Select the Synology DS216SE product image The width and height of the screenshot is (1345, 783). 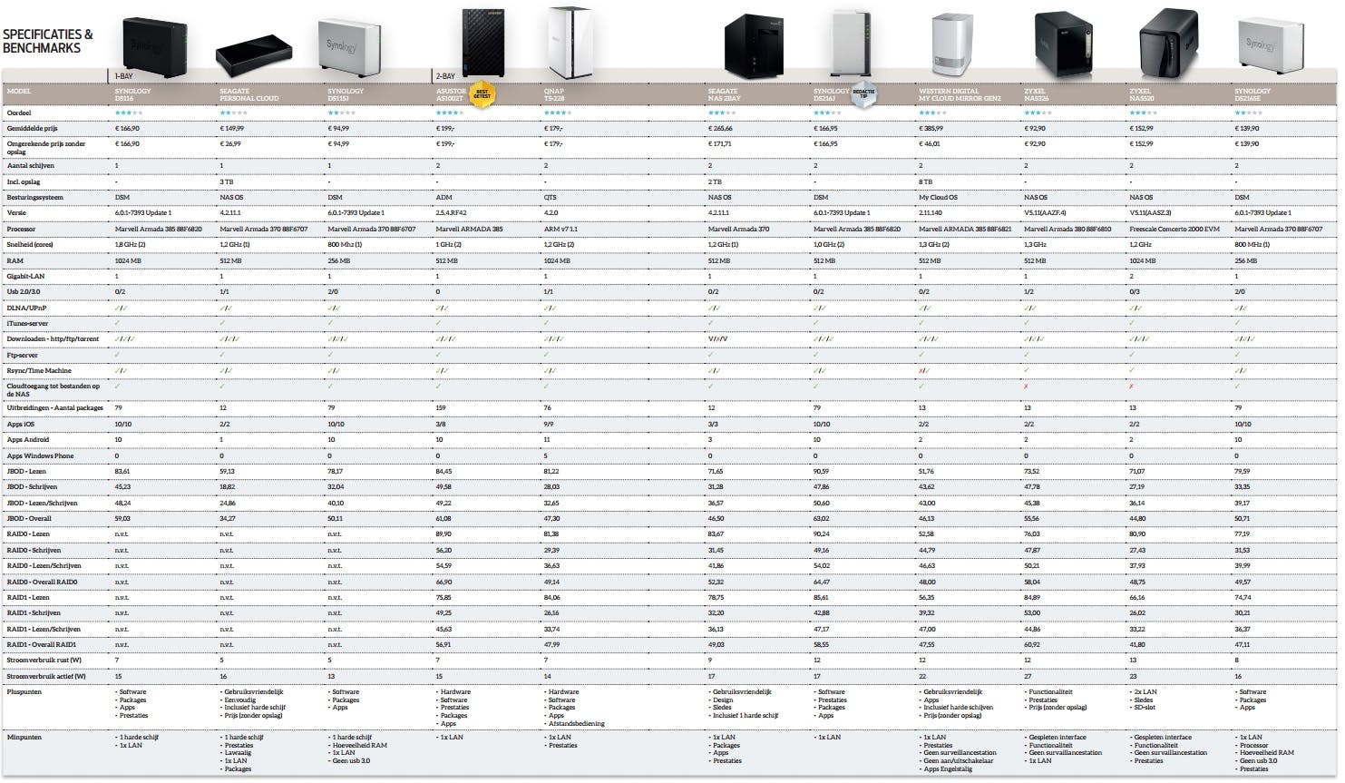click(x=1272, y=45)
